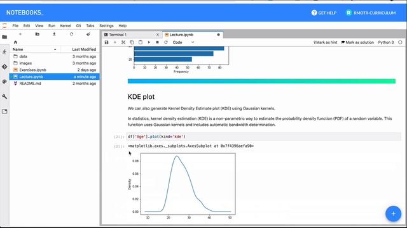
Task: Click the KDE density plot output image
Action: tap(182, 186)
